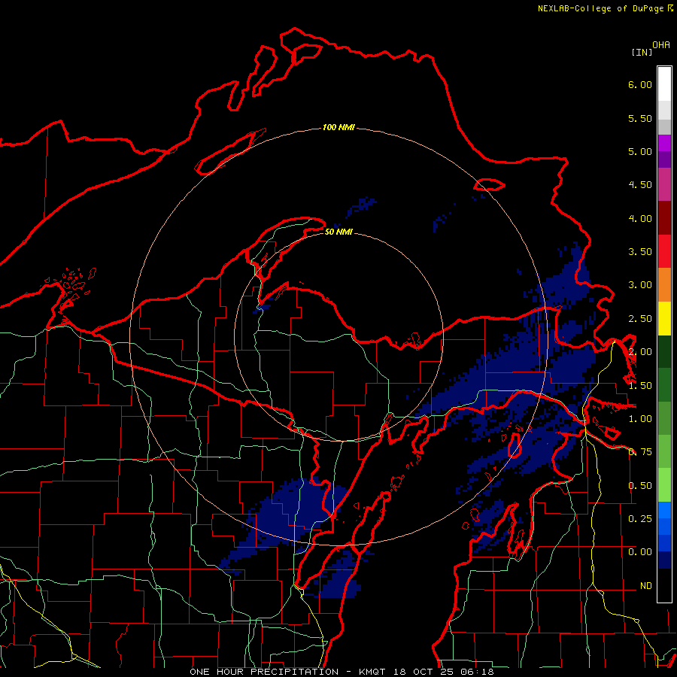Click the 0.50 legend value
Viewport: 677px width, 677px height.
pos(640,486)
